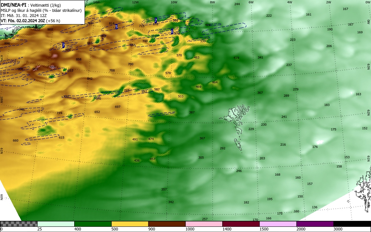Click the grid value 216
The width and height of the screenshot is (371, 232).
[283, 145]
